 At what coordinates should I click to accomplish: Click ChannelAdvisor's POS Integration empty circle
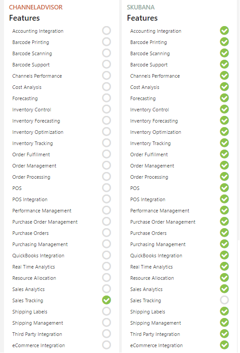[107, 199]
